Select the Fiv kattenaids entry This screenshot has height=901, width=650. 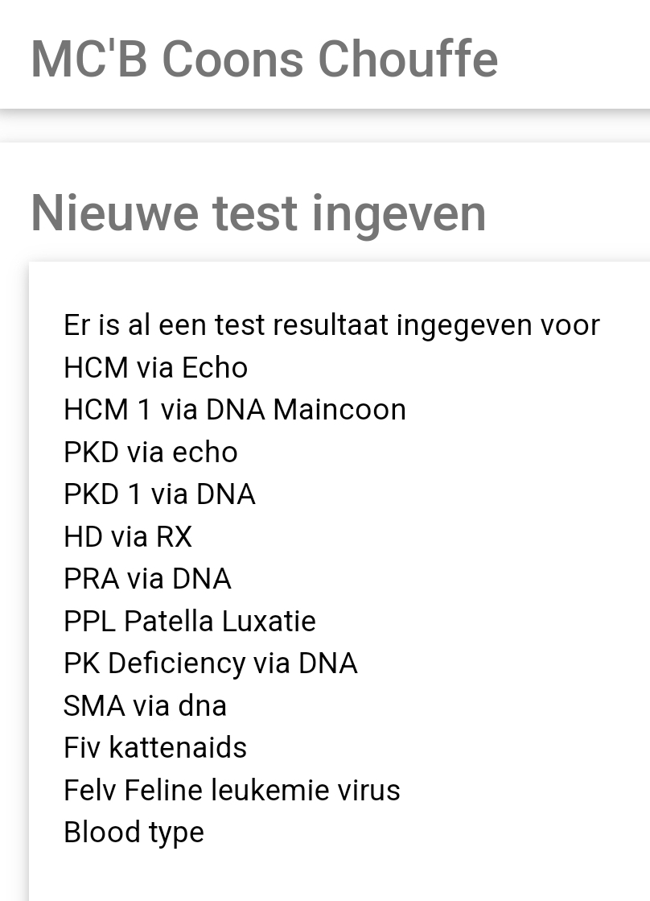(155, 748)
